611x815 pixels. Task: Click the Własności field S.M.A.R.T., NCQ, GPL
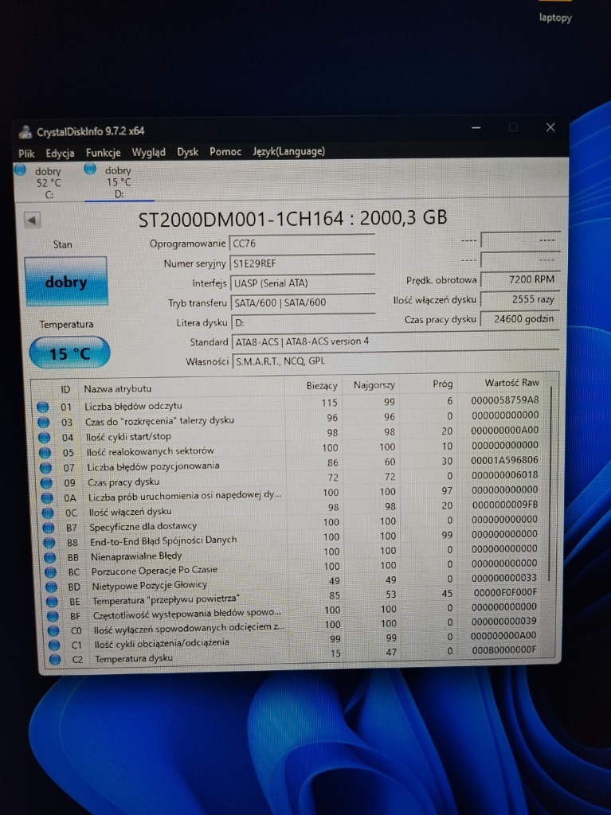point(396,361)
